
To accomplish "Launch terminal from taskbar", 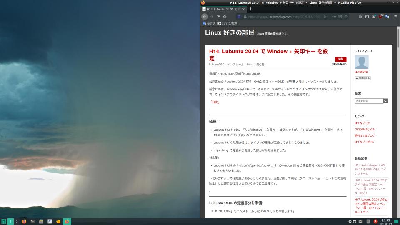I will (x=32, y=221).
